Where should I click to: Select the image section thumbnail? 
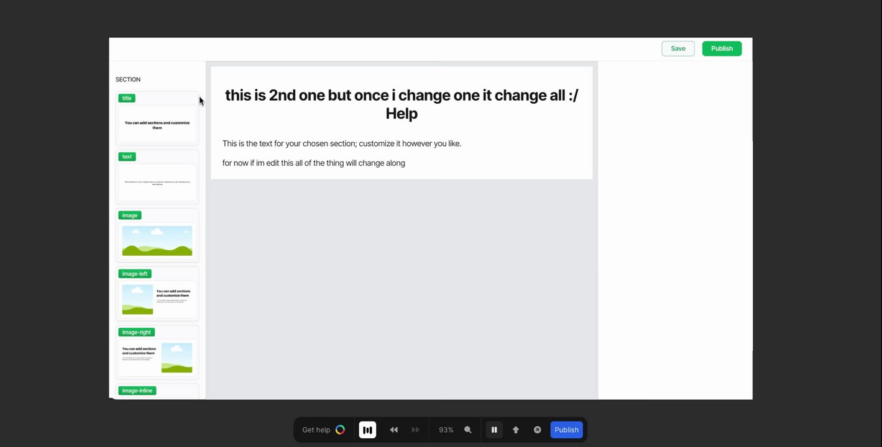(x=157, y=235)
